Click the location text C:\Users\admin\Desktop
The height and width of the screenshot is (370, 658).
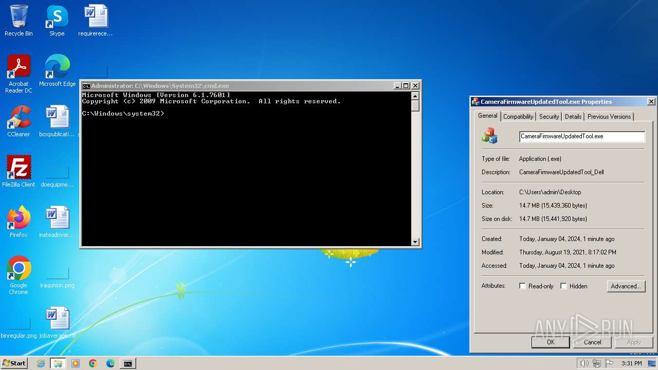pos(550,192)
